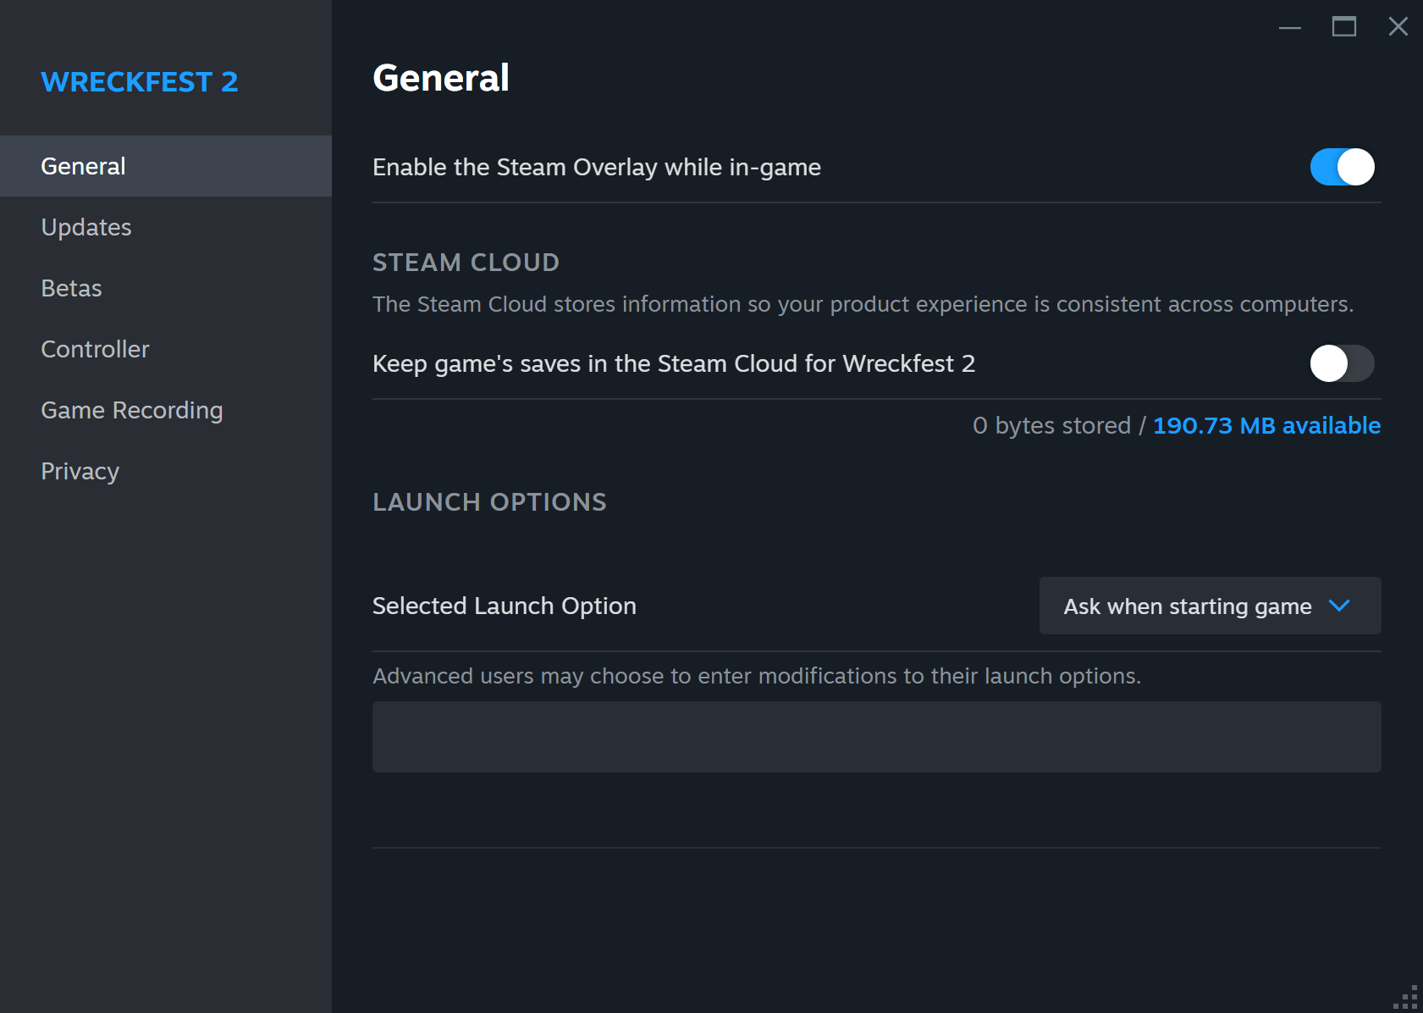Disable the Steam Overlay in-game toggle
Viewport: 1423px width, 1013px height.
[1342, 167]
